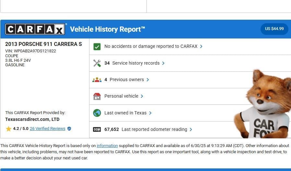
Task: Click the CARFAX logo
Action: tap(35, 29)
